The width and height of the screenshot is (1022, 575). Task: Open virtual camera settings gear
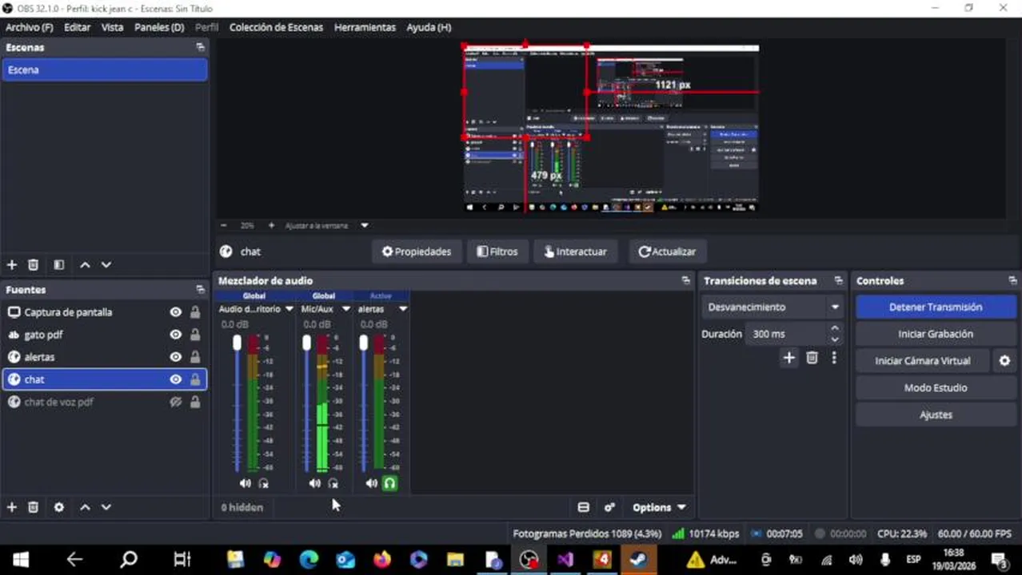tap(1004, 361)
